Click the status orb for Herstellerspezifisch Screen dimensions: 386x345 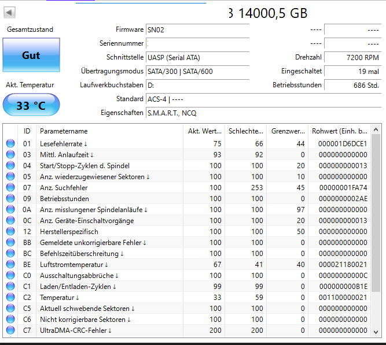10,231
